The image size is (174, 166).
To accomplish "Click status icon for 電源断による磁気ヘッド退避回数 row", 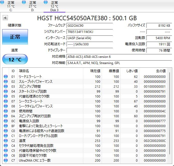I will click(x=6, y=131).
